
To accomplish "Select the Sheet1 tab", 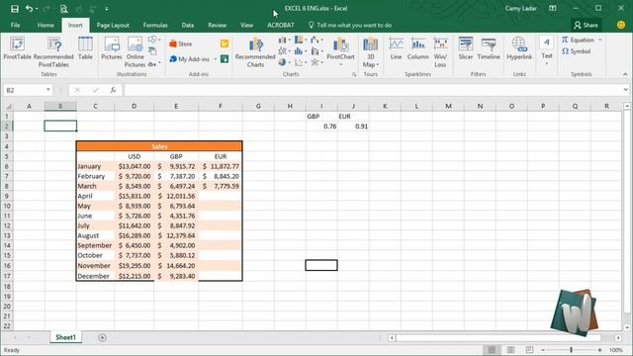I will (65, 337).
